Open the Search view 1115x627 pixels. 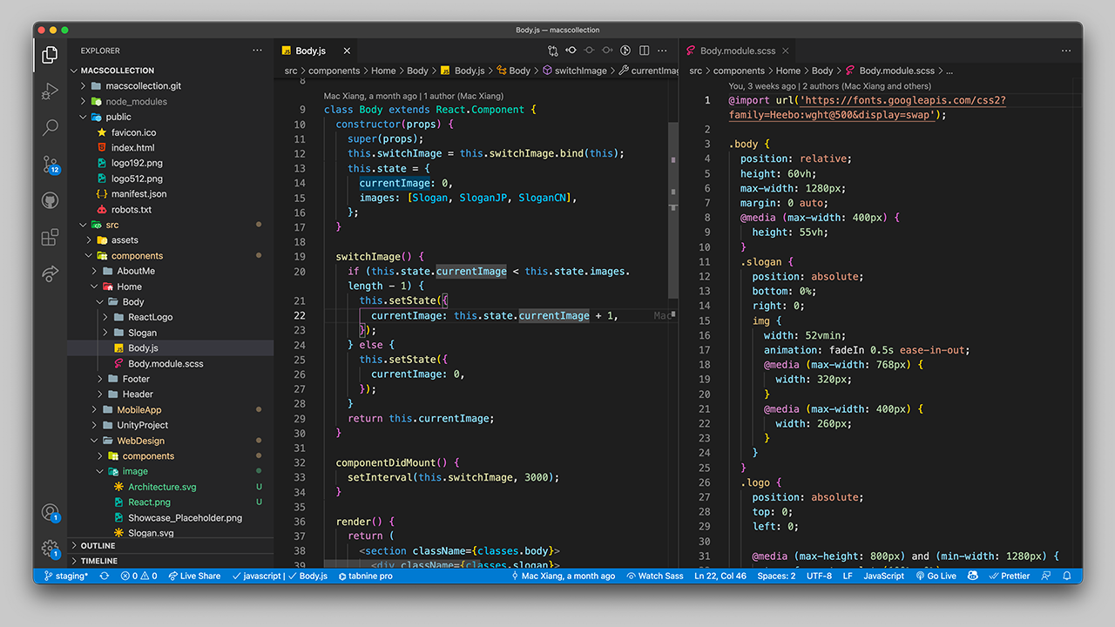tap(51, 127)
